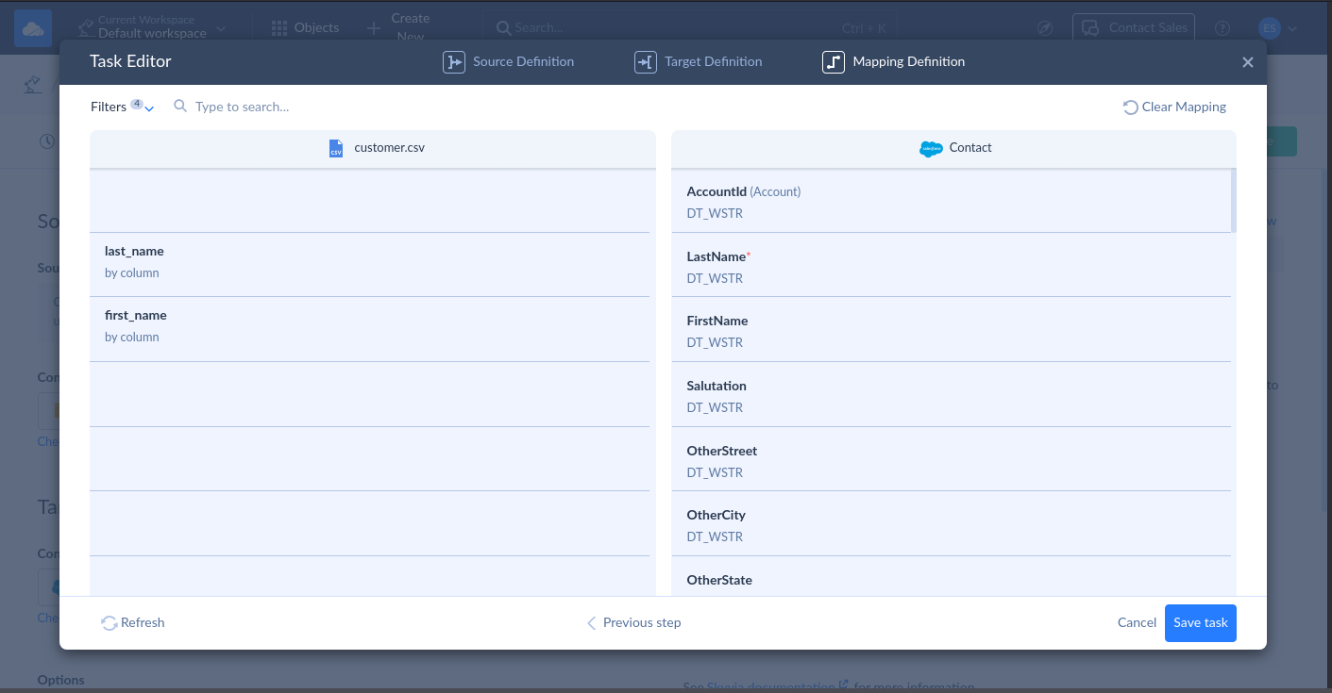Click Cancel to discard mapping changes
This screenshot has height=693, width=1332.
[x=1136, y=622]
